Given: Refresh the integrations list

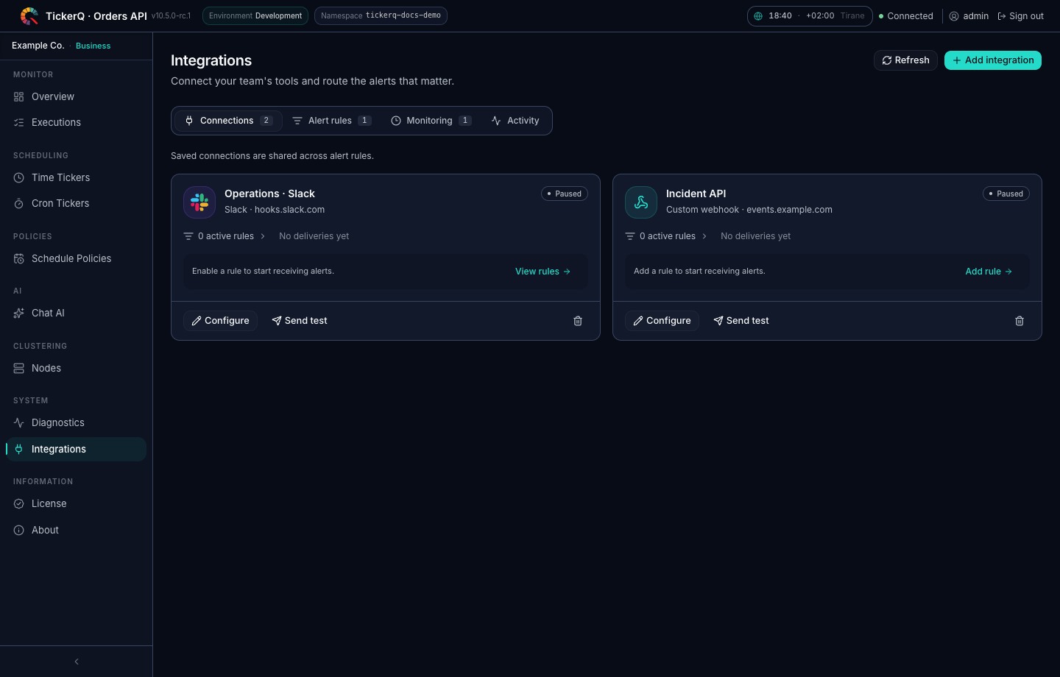Looking at the screenshot, I should point(905,60).
